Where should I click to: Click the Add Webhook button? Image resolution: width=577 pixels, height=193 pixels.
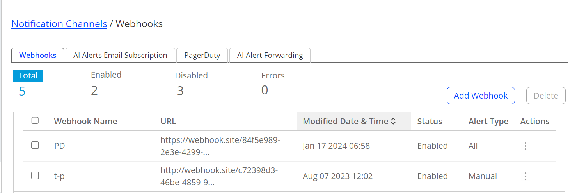tap(481, 96)
